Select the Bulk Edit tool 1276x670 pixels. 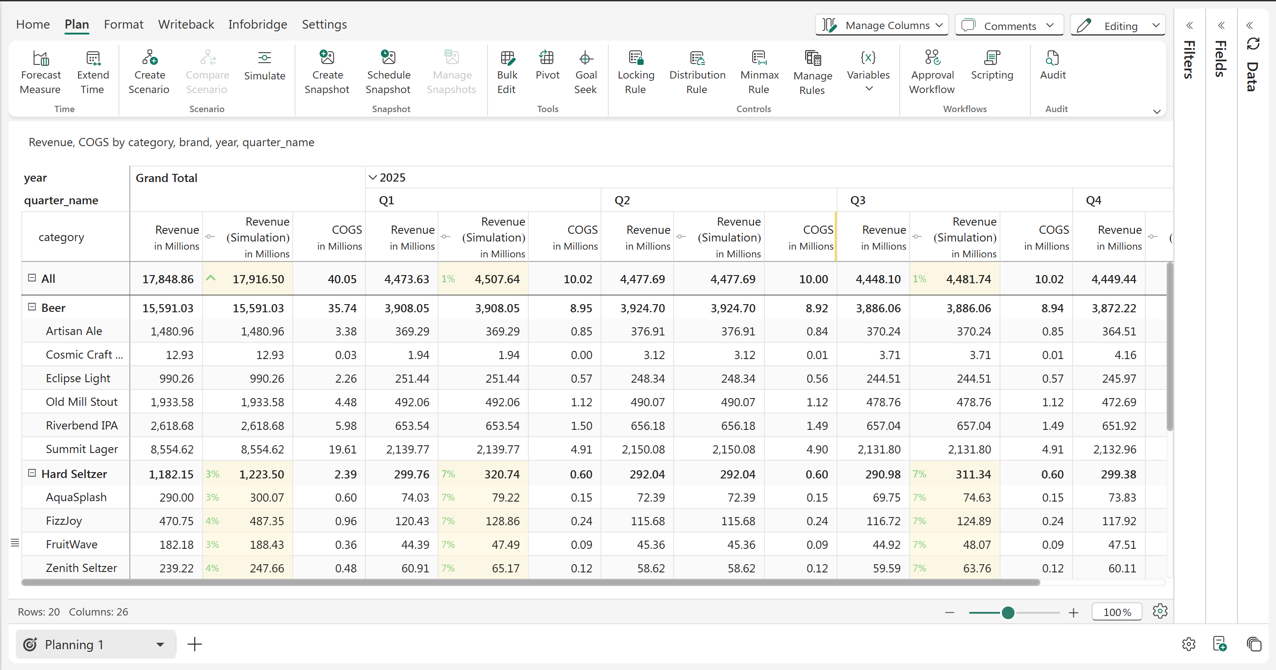pos(507,59)
